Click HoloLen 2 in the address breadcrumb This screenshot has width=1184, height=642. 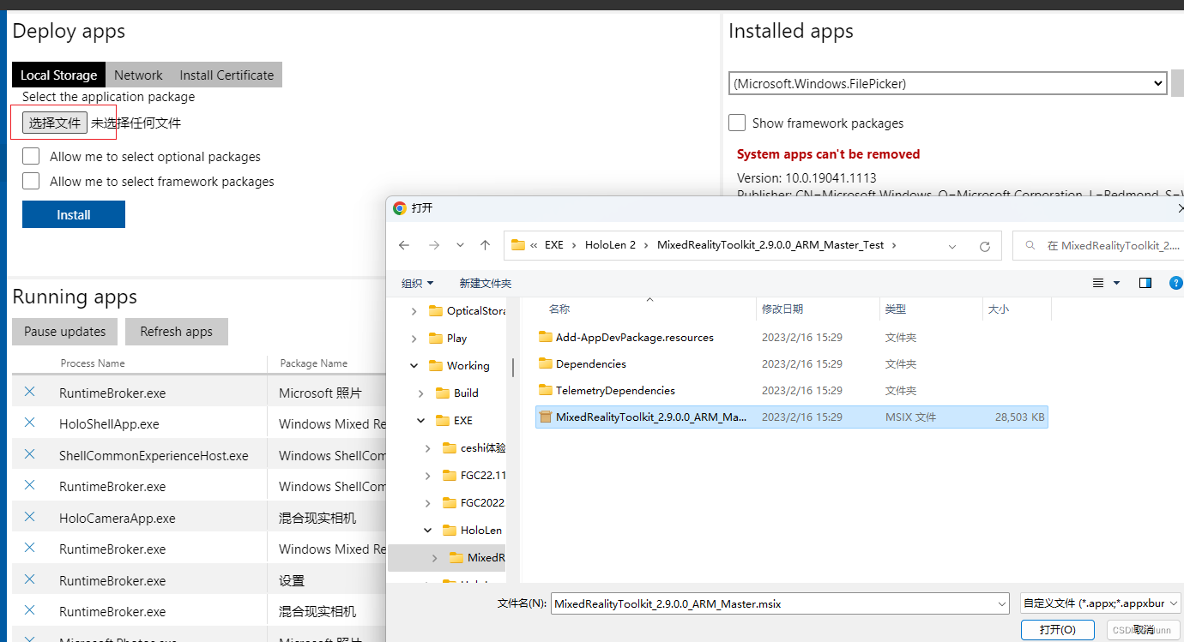point(611,244)
